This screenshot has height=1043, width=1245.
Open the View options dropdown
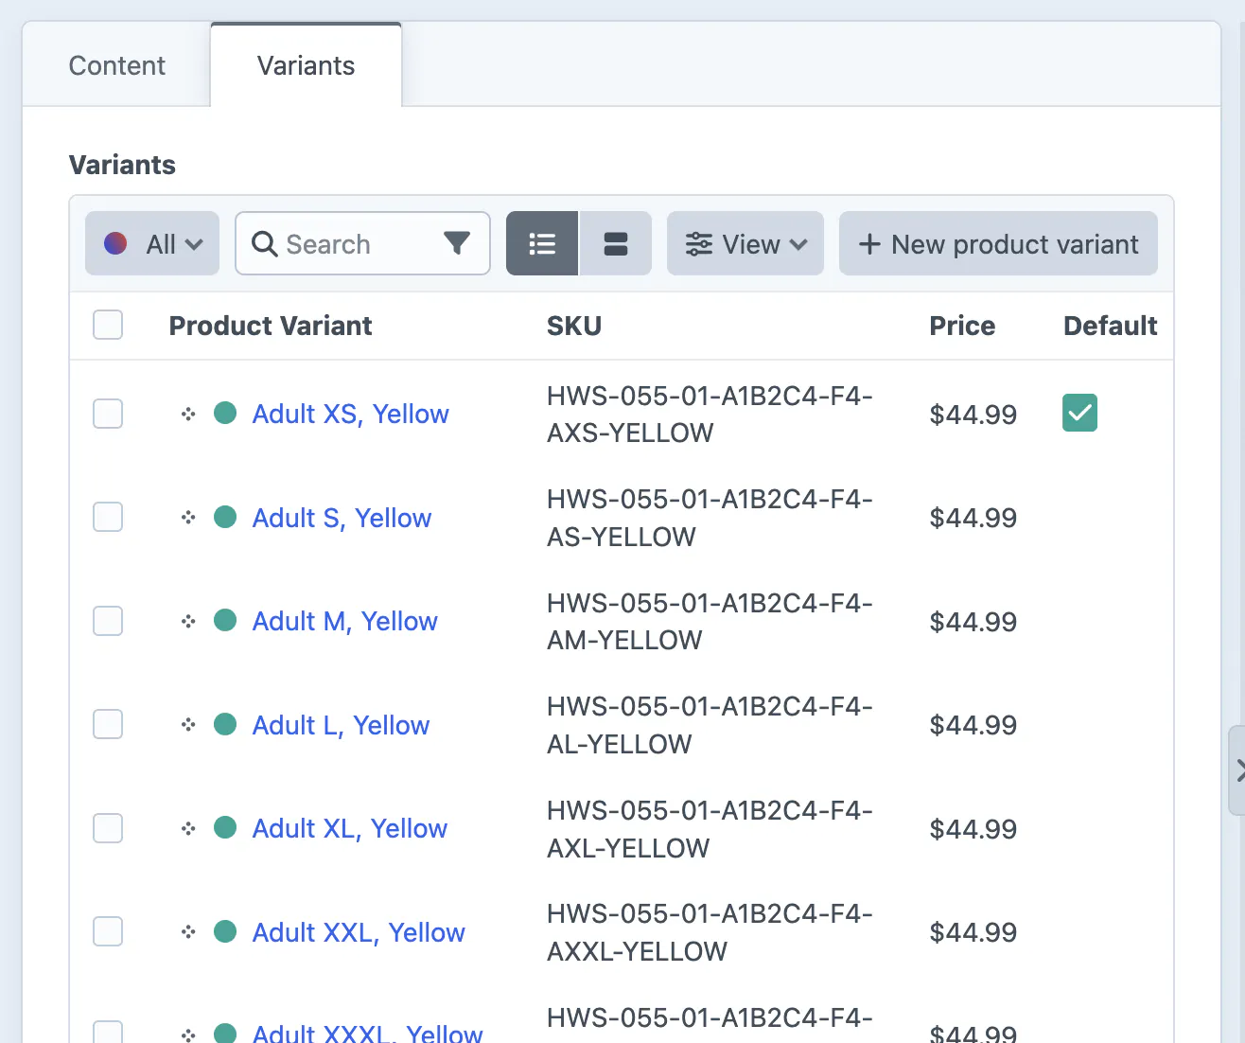(745, 244)
